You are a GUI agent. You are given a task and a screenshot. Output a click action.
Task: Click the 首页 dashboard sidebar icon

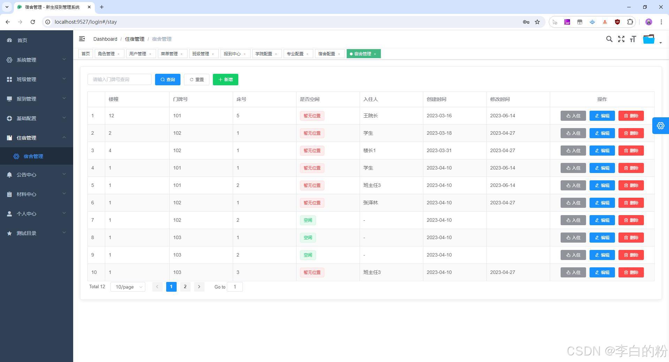9,40
